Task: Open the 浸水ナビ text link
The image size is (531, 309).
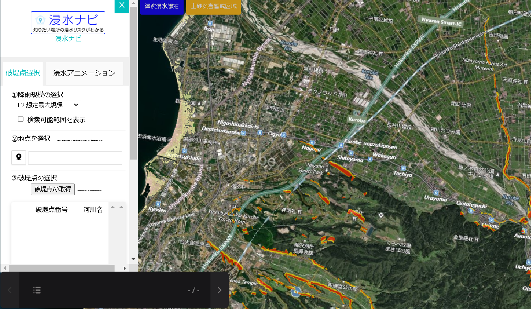Action: (x=68, y=39)
